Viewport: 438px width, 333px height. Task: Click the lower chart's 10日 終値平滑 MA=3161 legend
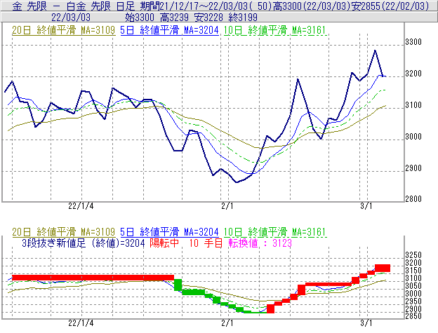(x=274, y=232)
